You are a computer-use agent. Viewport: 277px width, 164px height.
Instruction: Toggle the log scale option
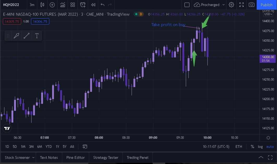tap(260, 147)
